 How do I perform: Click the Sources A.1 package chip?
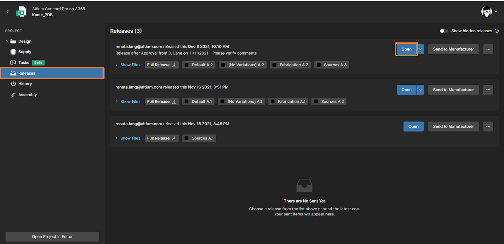[199, 138]
